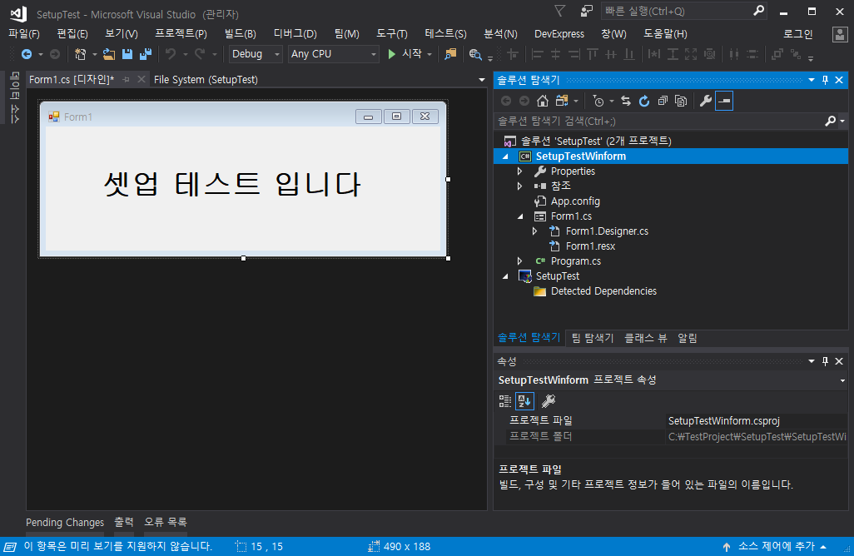The width and height of the screenshot is (854, 556).
Task: Switch views with the Solutions and Folders icon
Action: pos(562,101)
